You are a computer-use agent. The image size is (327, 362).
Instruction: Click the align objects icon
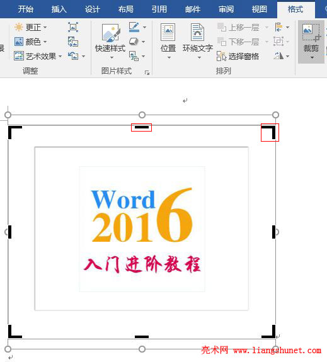click(x=278, y=27)
